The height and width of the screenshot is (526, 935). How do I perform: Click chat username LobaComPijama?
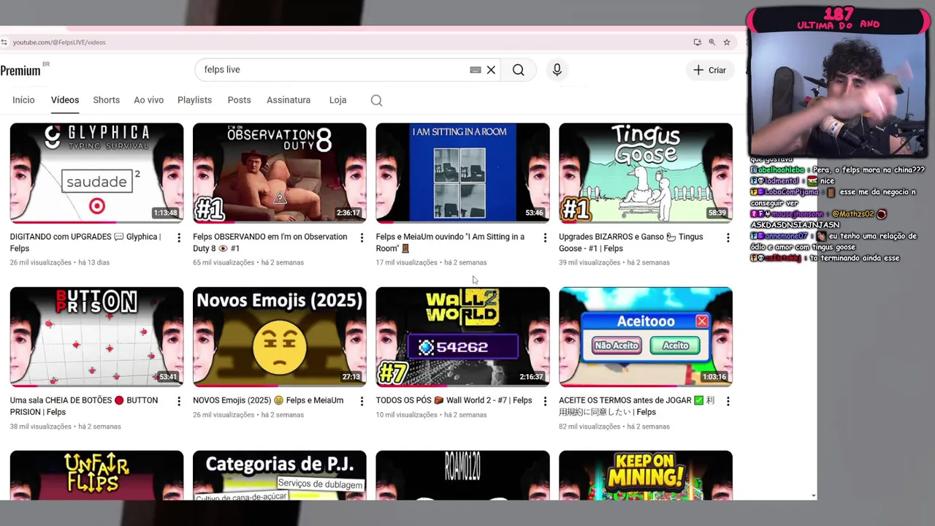[792, 192]
